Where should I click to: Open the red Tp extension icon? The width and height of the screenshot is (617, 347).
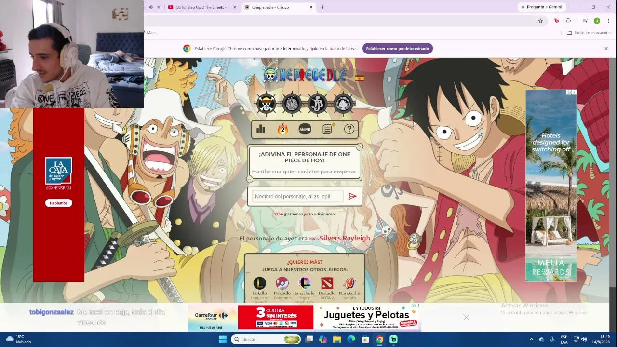pos(556,21)
